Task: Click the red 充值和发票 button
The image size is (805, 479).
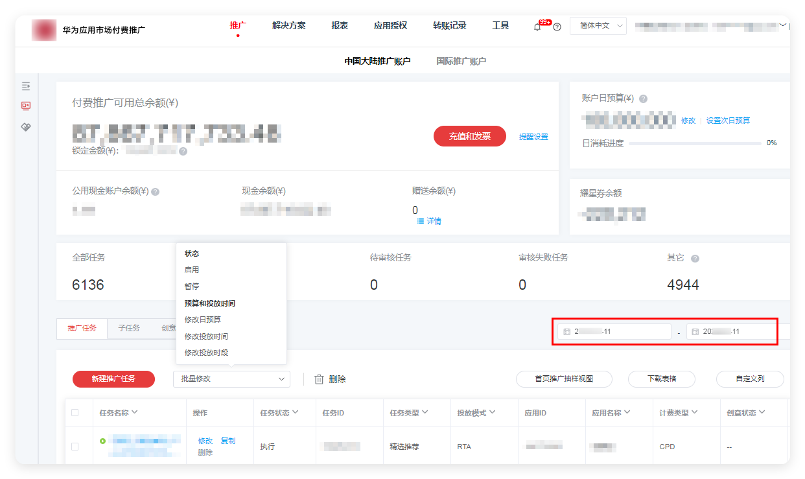Action: (470, 136)
